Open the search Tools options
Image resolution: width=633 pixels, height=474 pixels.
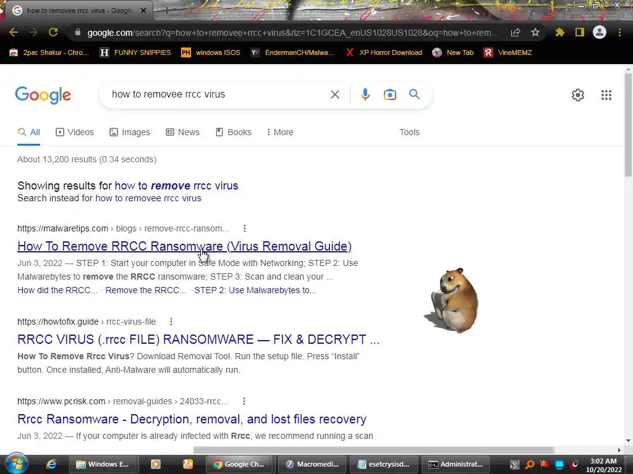coord(409,132)
